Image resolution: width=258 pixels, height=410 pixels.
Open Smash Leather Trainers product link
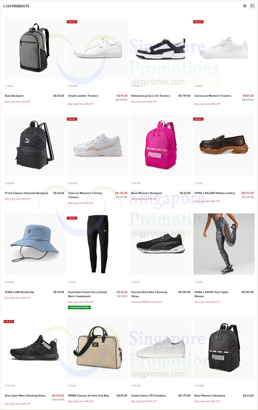tap(83, 96)
